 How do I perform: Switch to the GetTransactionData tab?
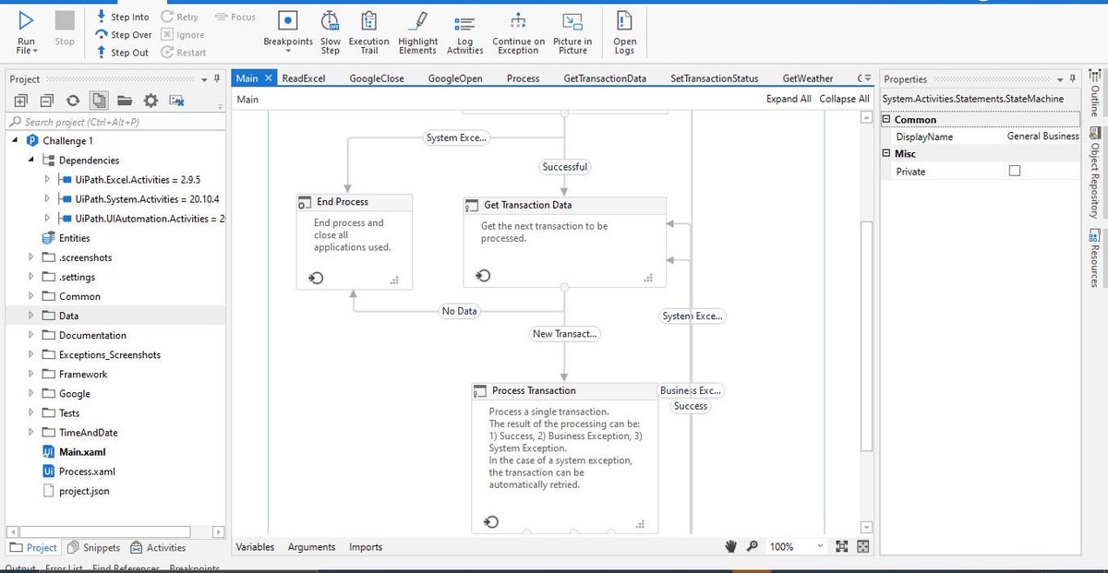tap(605, 78)
